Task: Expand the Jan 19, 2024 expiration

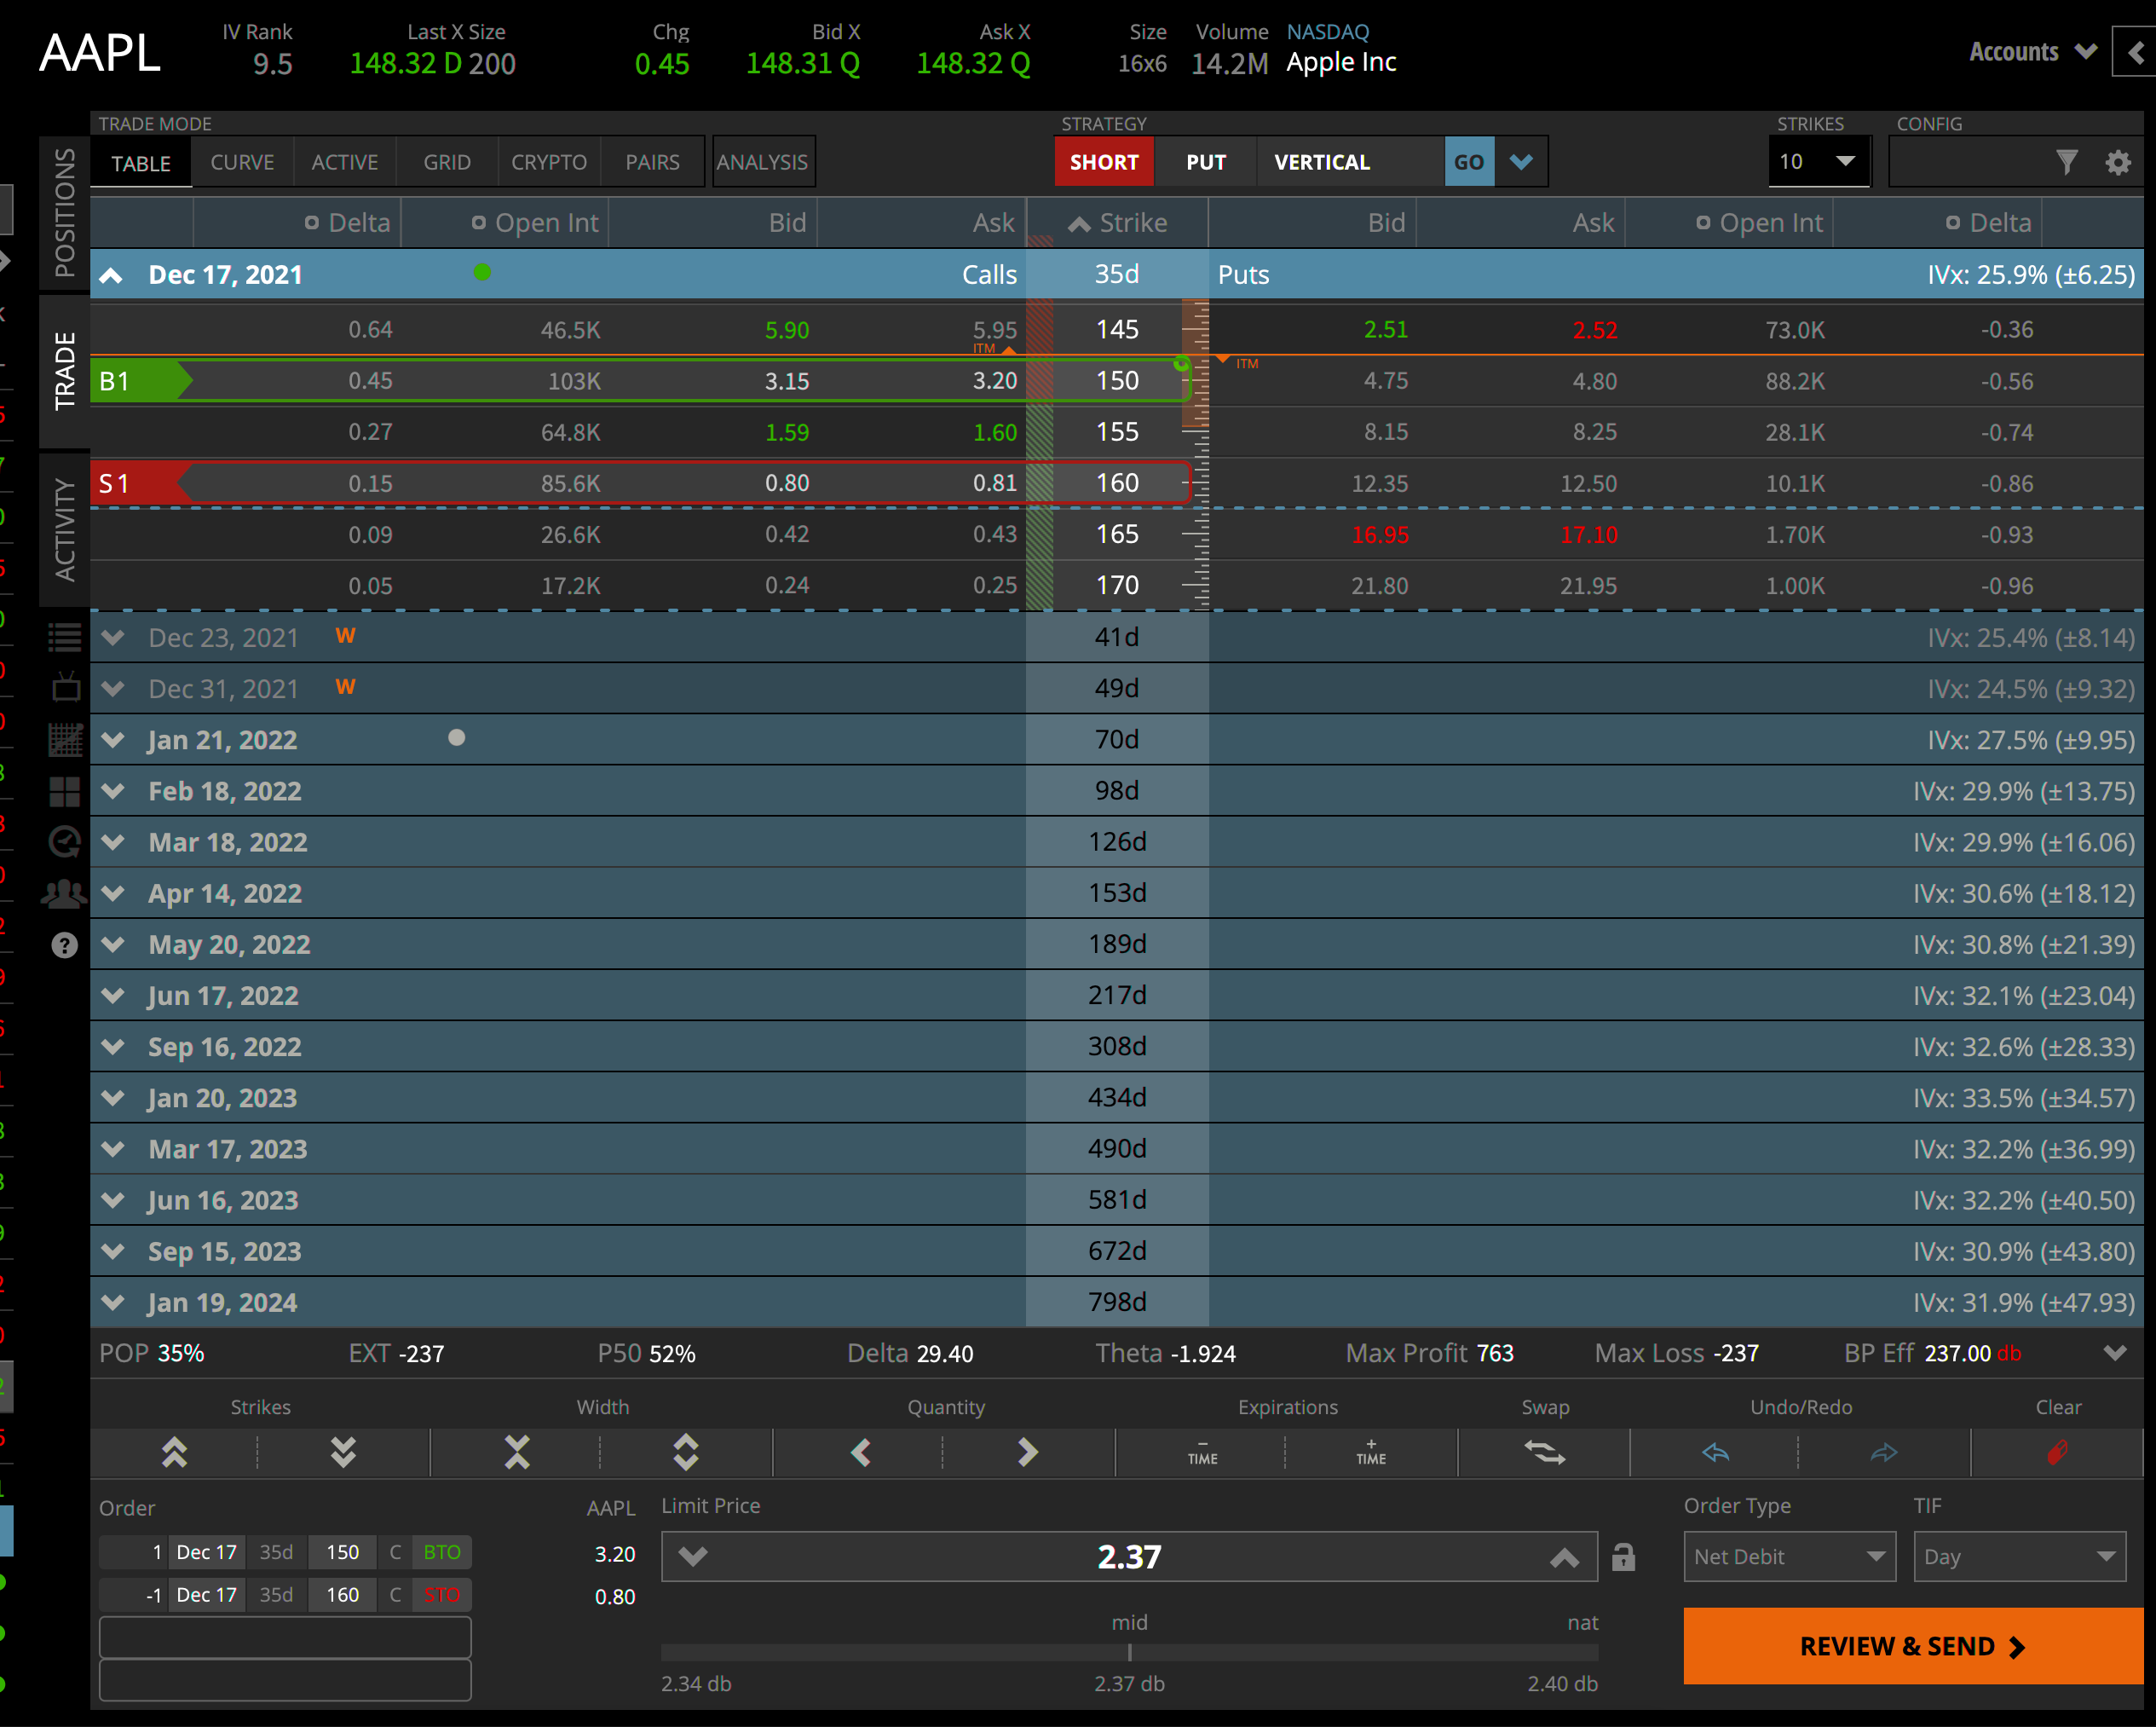Action: tap(113, 1302)
